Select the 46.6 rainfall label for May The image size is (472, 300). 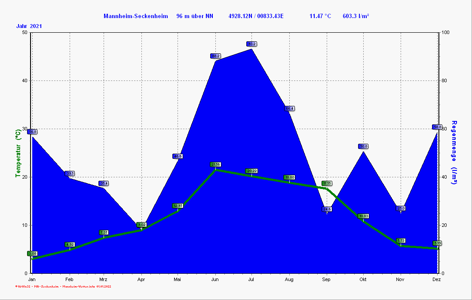click(x=178, y=156)
